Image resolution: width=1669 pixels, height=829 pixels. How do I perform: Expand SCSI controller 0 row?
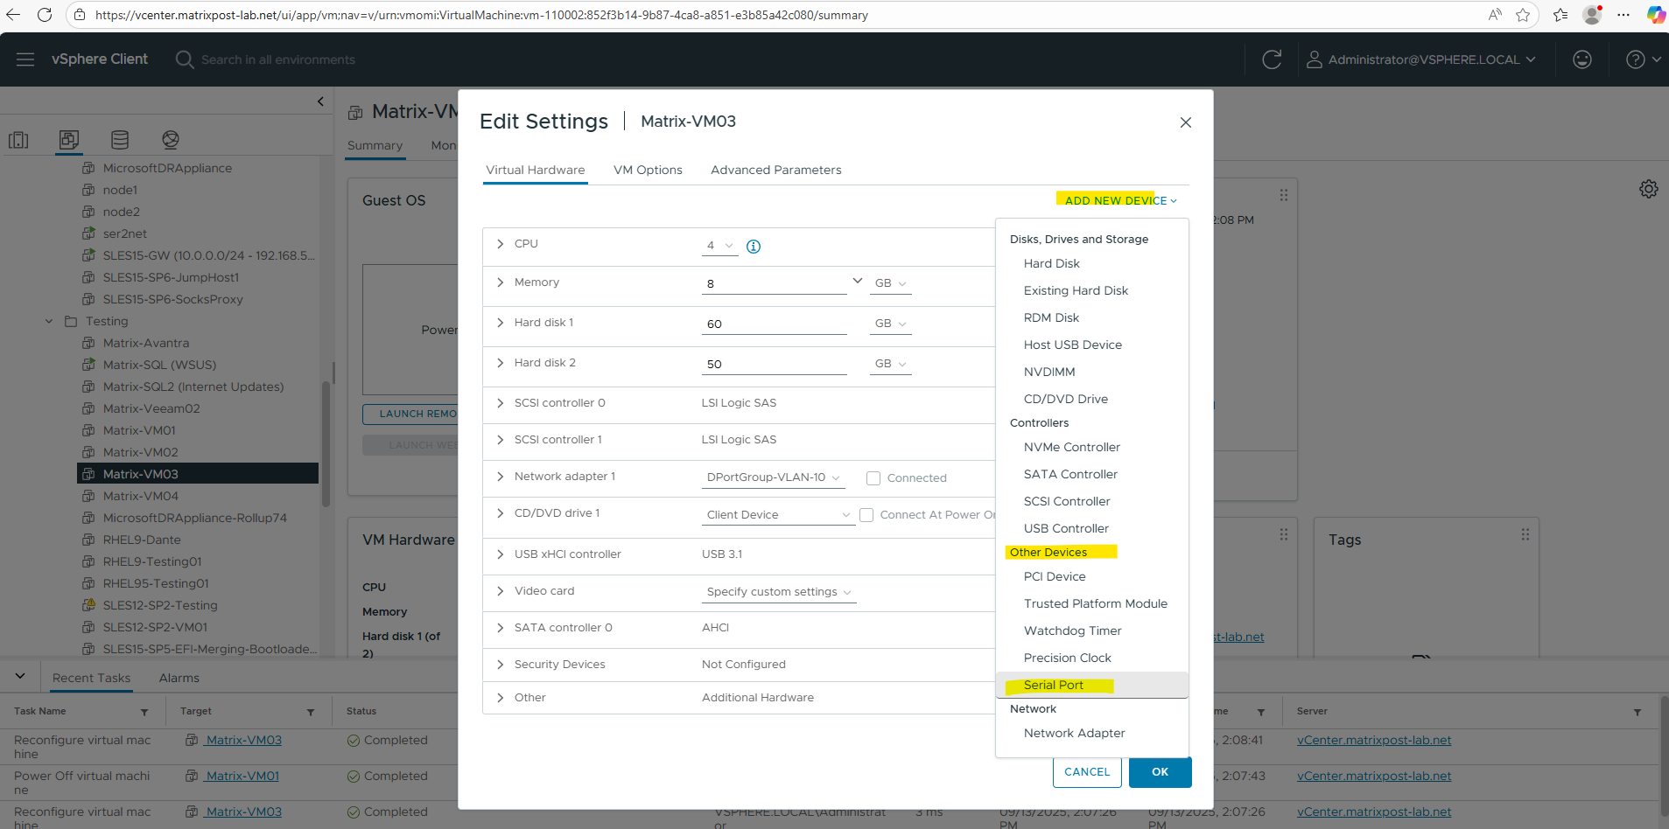500,403
